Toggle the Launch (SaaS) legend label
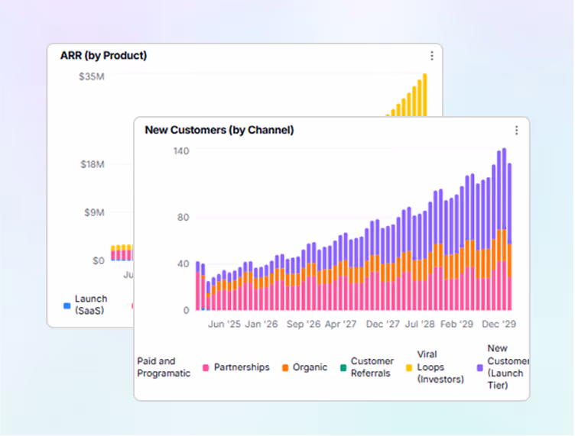575x436 pixels. point(91,305)
